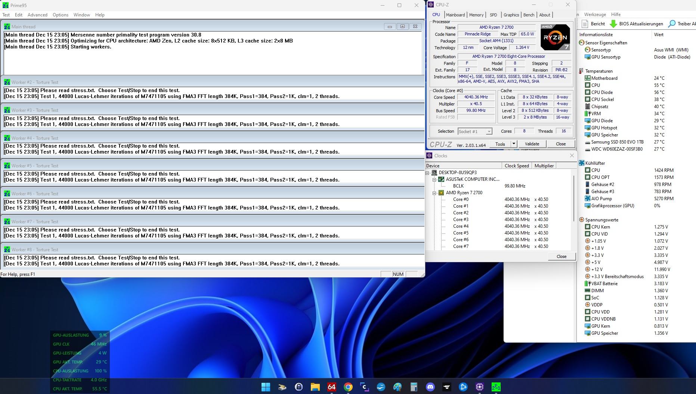Collapse the ASUSTeK COMPUTER INC node
This screenshot has width=696, height=394.
click(434, 179)
